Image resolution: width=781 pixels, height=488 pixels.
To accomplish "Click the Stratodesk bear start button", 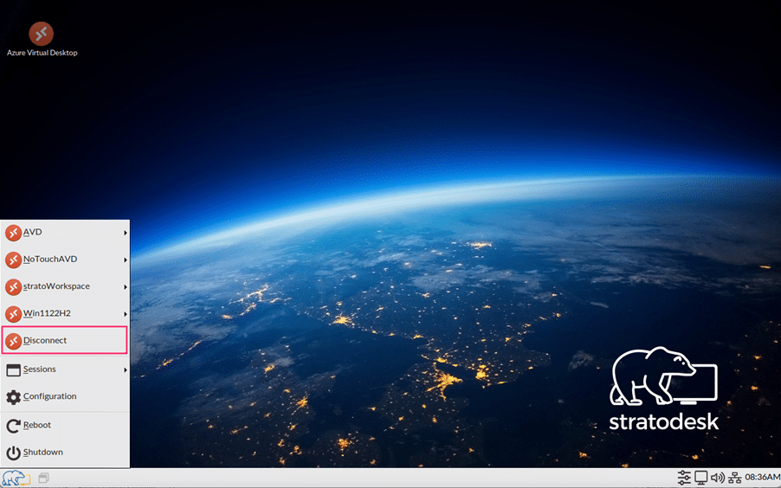I will point(16,478).
